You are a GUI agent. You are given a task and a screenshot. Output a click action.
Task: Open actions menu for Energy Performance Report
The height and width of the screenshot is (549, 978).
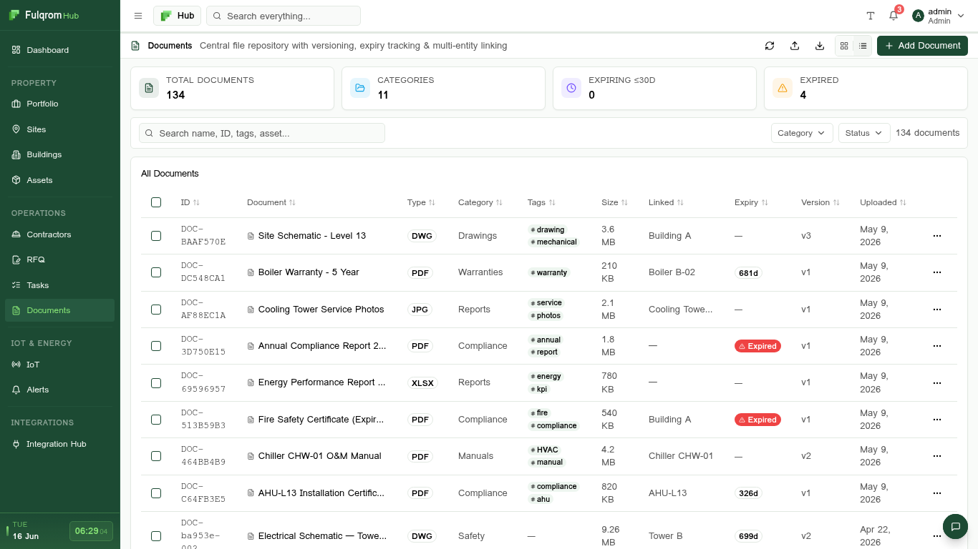point(937,383)
